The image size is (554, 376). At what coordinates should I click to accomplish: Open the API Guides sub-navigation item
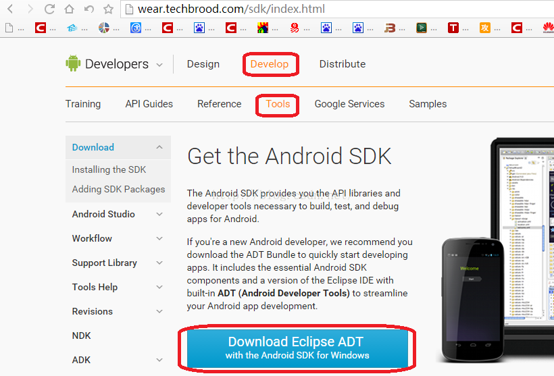[149, 104]
